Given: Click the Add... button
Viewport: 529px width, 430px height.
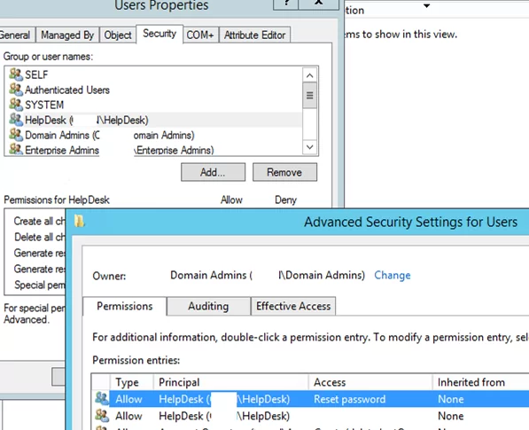Looking at the screenshot, I should (213, 172).
